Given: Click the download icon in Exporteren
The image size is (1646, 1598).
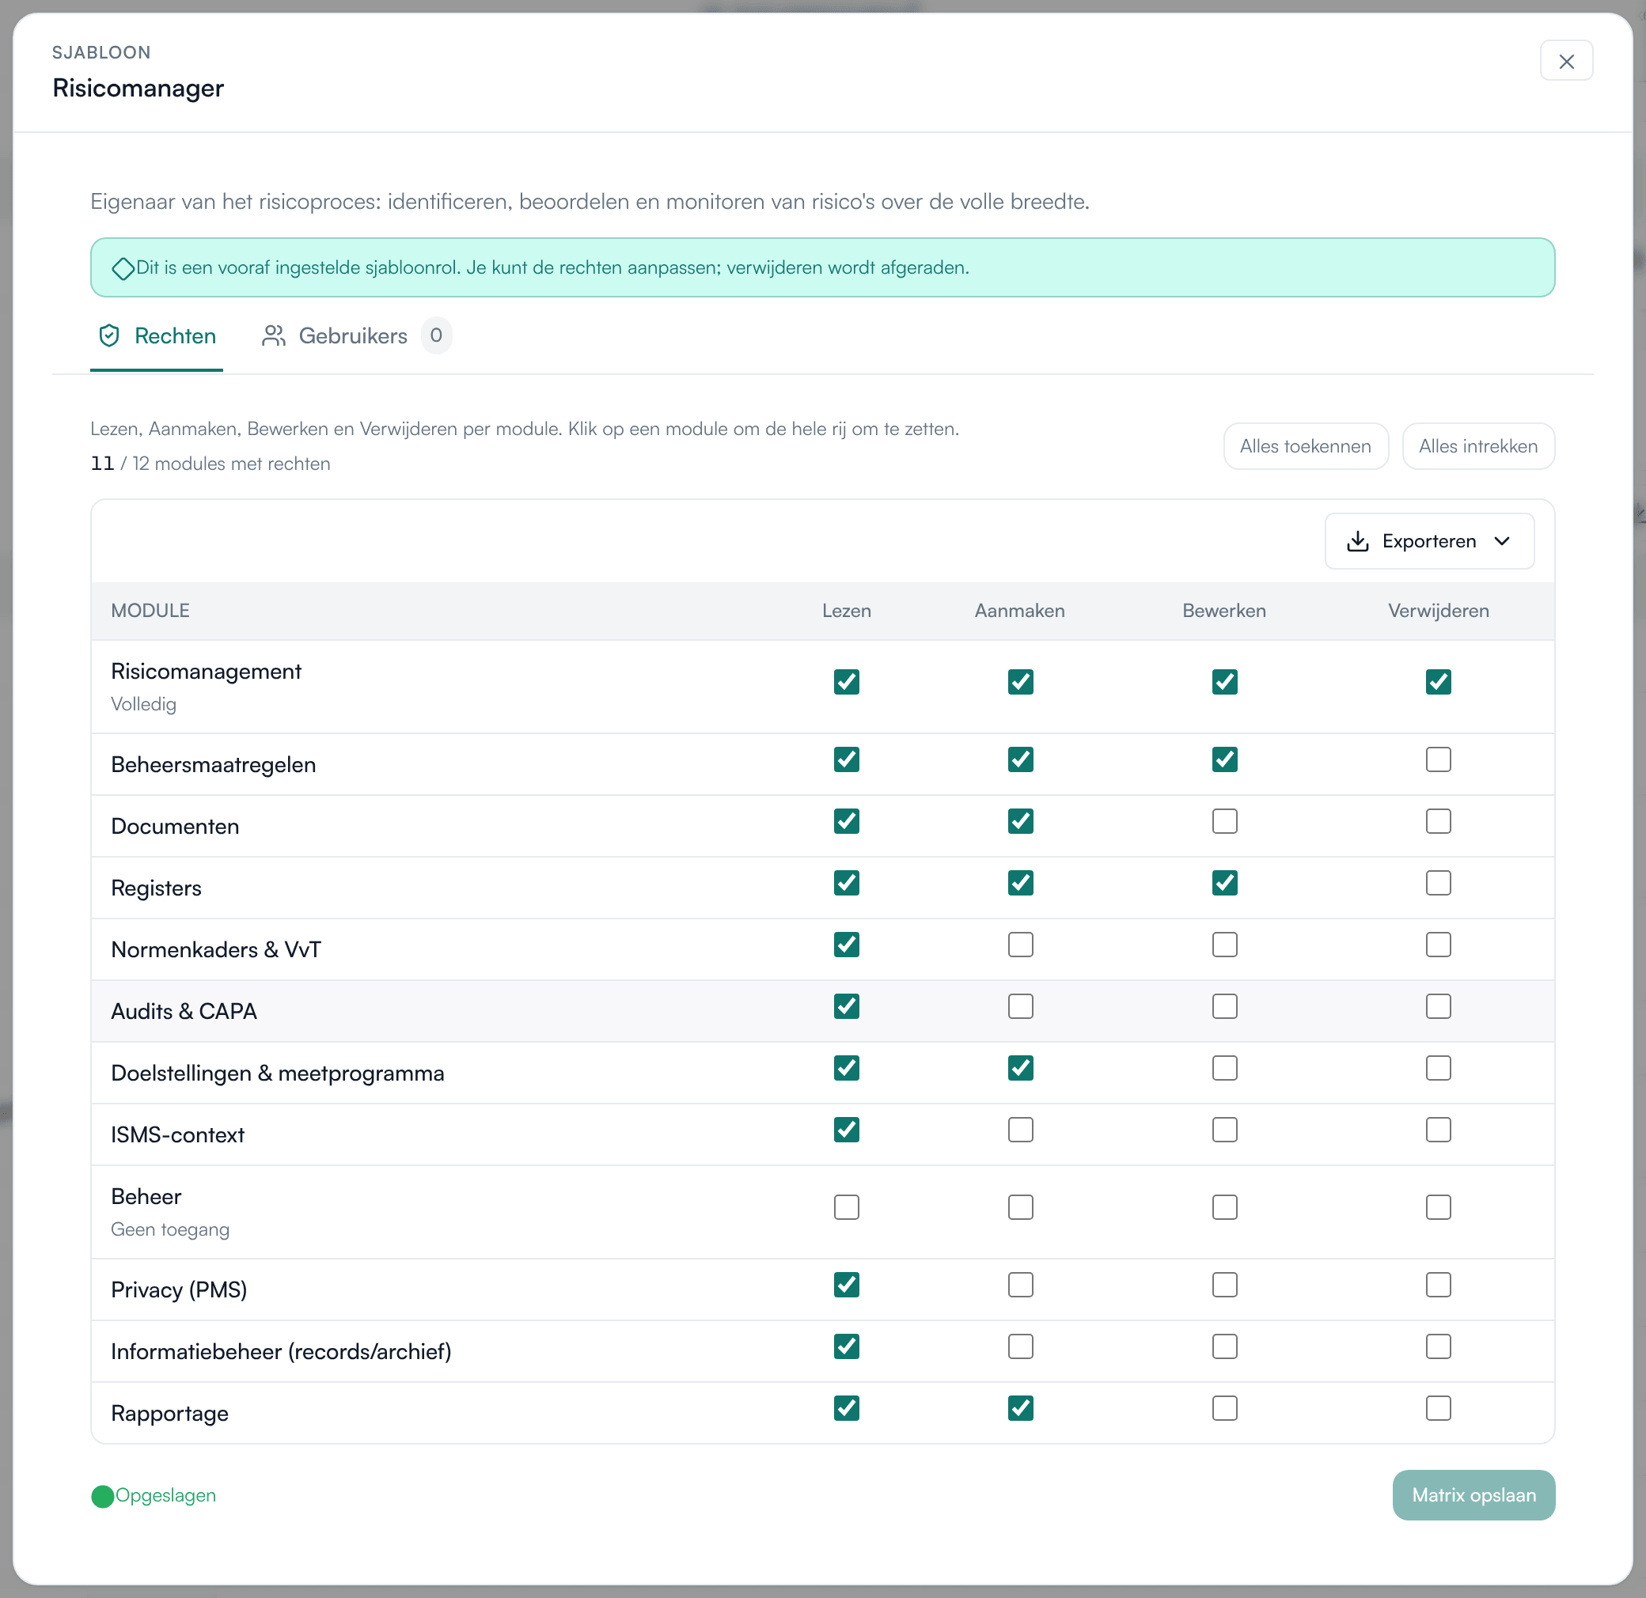Looking at the screenshot, I should point(1357,542).
